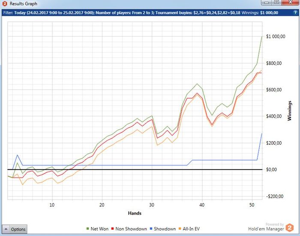300x236 pixels.
Task: Click the Hold'em Manager 2 title icon
Action: pyautogui.click(x=5, y=3)
